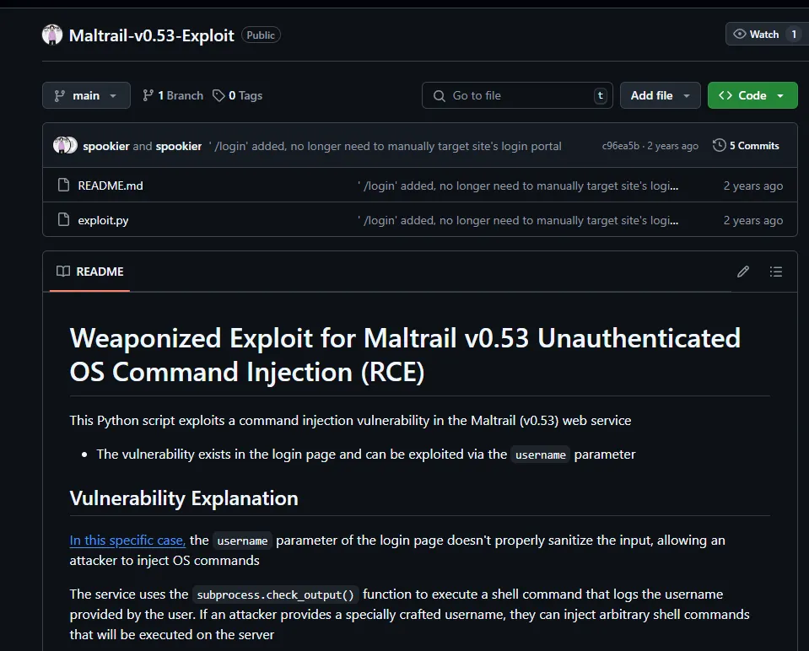
Task: Open the exploit.py file
Action: click(103, 220)
